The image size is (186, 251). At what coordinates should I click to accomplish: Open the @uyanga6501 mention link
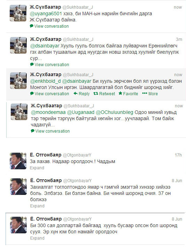(x=46, y=14)
